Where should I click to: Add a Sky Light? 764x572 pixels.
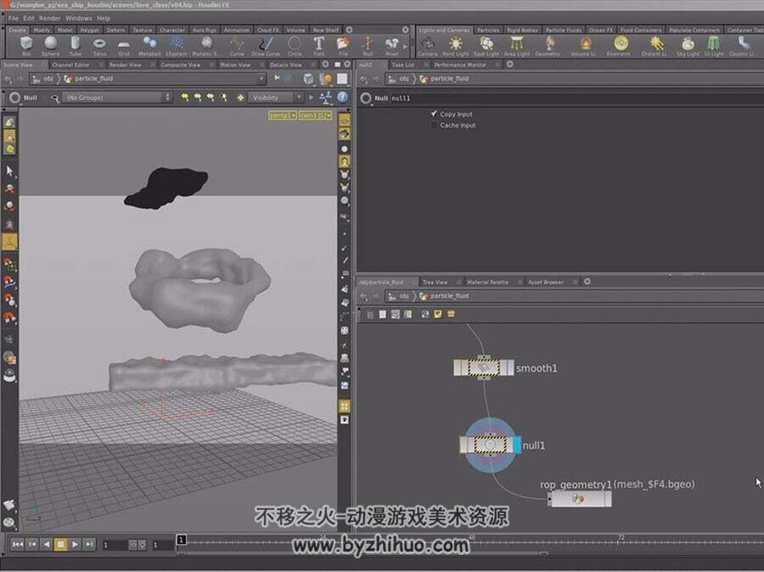coord(688,47)
